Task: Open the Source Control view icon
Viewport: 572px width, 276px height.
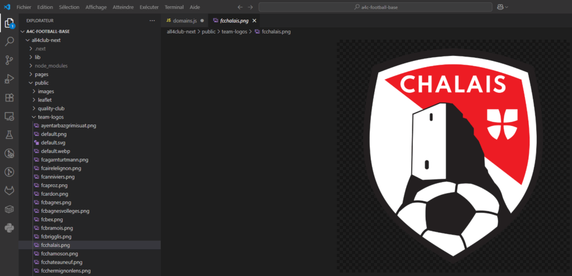Action: [9, 60]
